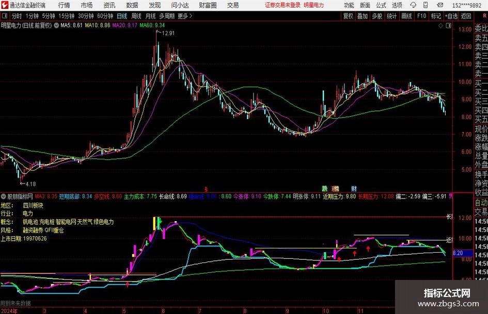This screenshot has width=488, height=314.
Task: Switch to the 15分钟 period
Action: click(x=66, y=16)
